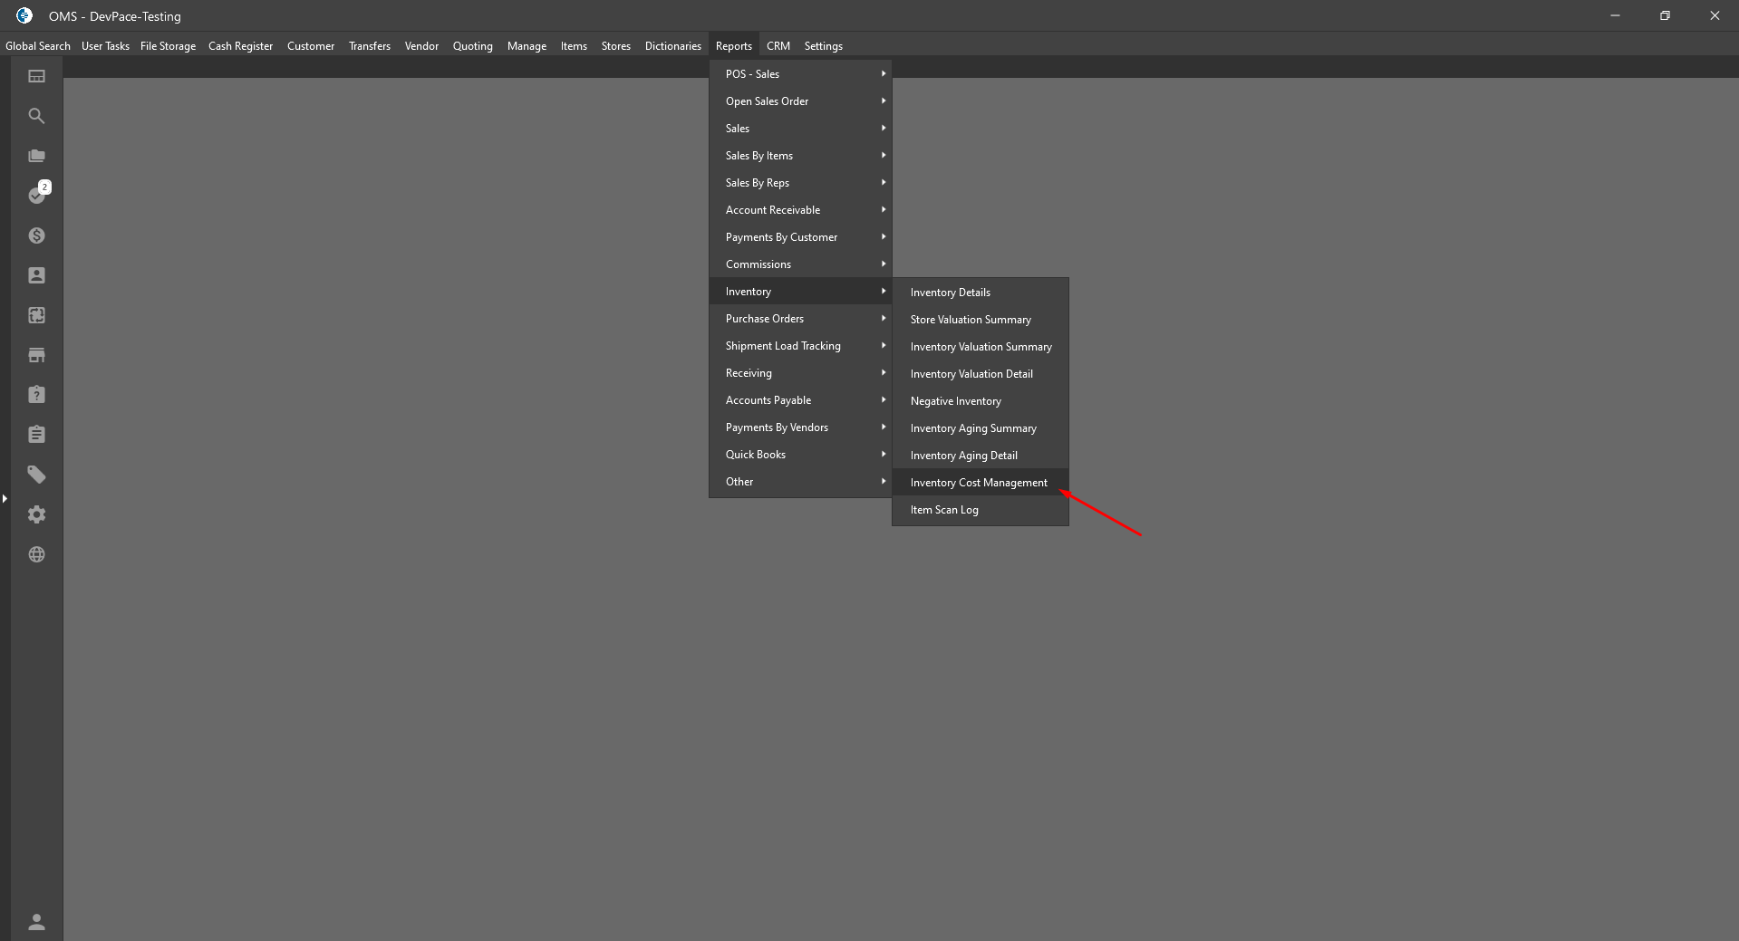Select Shipment Load Tracking in Reports menu
Viewport: 1739px width, 941px height.
(800, 346)
